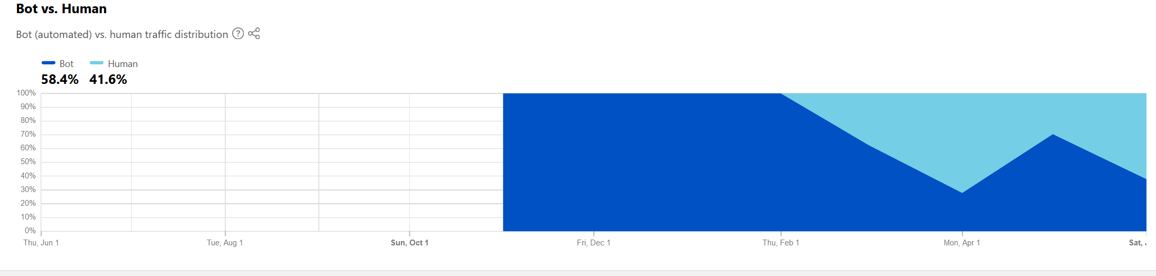Toggle the Human series legend swatch
This screenshot has width=1156, height=276.
(97, 63)
